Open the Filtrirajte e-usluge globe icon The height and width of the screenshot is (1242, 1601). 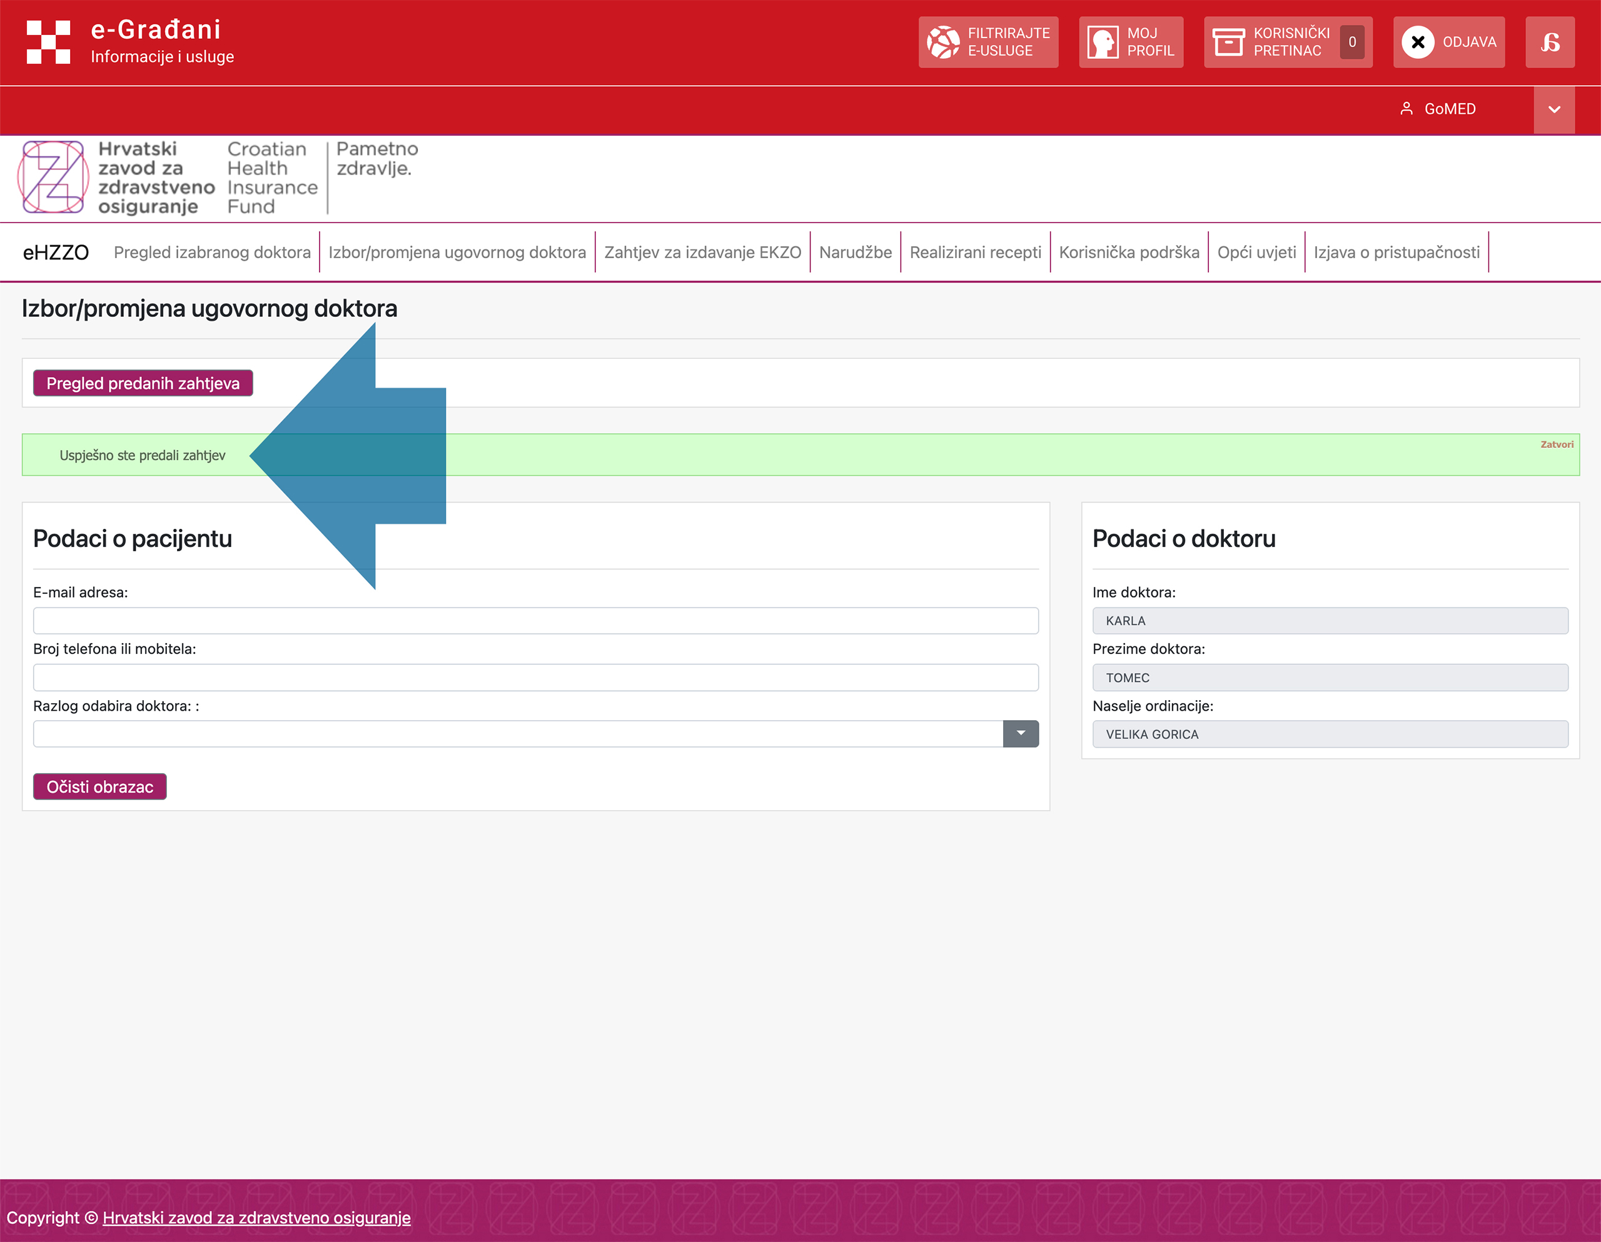[x=942, y=42]
